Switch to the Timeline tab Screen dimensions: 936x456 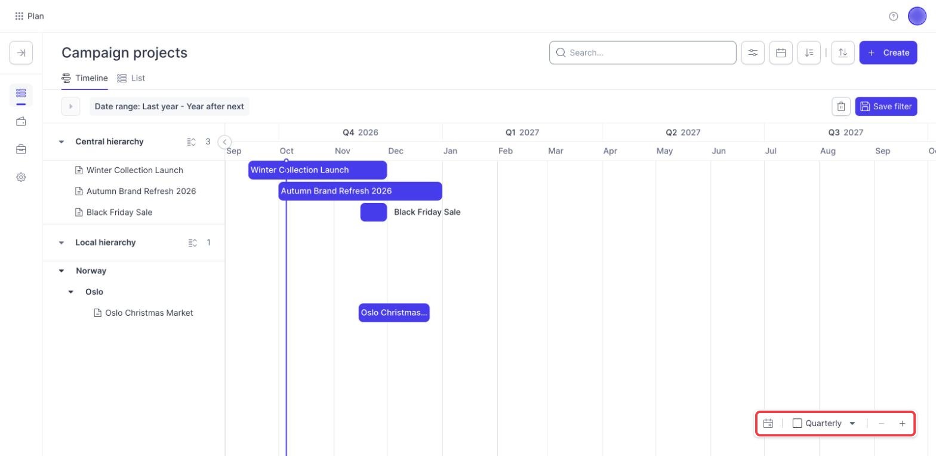pyautogui.click(x=85, y=78)
